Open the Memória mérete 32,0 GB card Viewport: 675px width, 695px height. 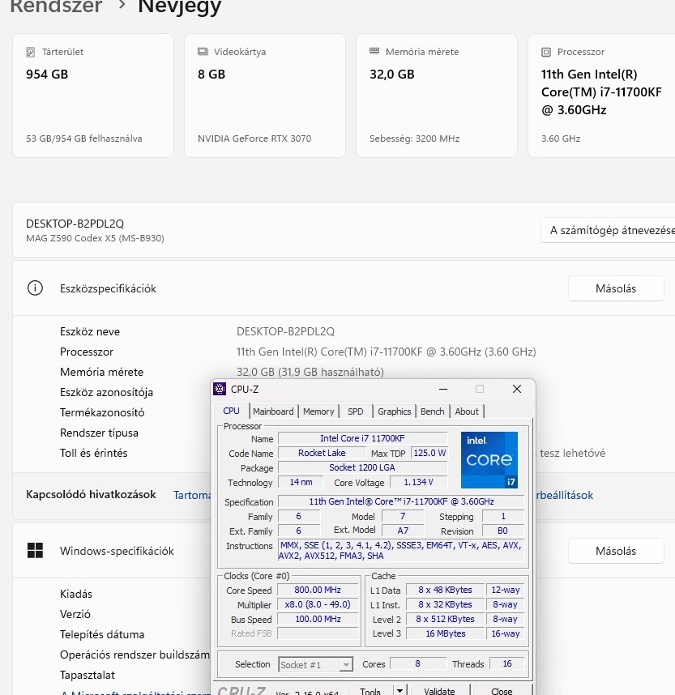[437, 96]
